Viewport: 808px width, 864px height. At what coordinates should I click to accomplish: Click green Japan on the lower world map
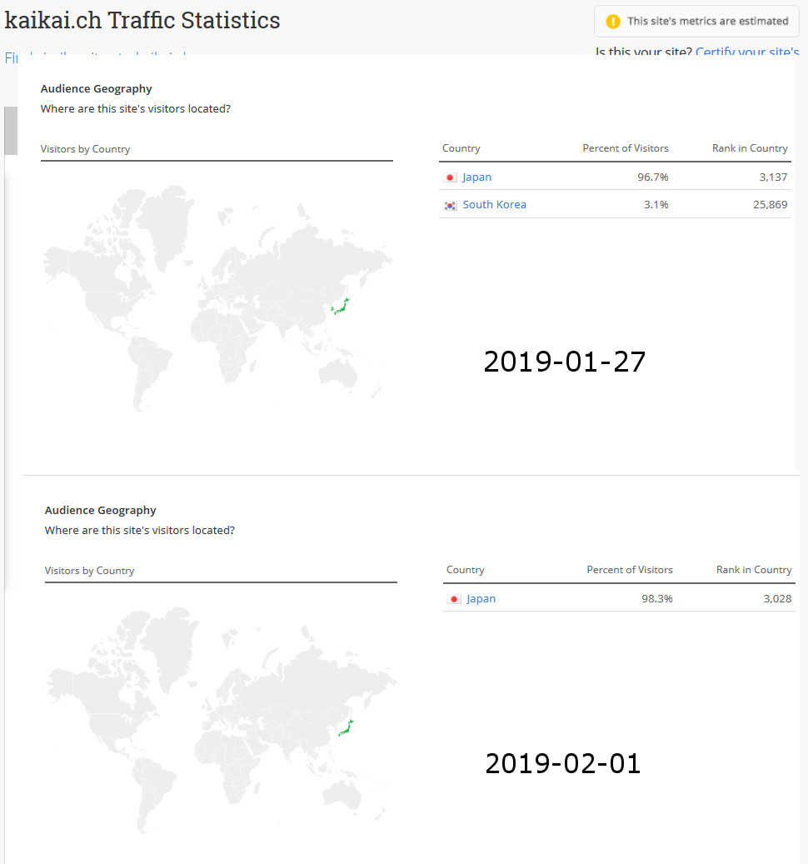tap(345, 728)
